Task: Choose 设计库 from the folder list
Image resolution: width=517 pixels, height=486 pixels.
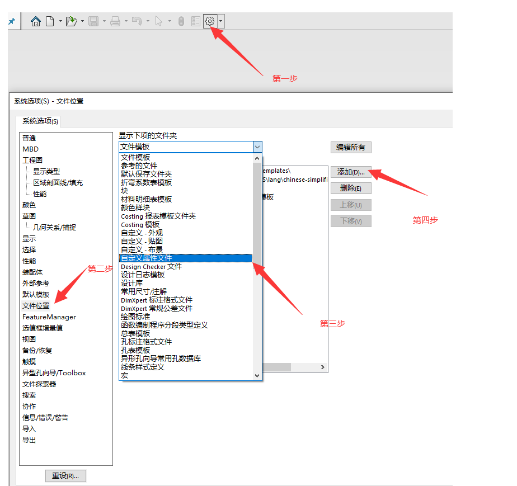Action: point(132,283)
